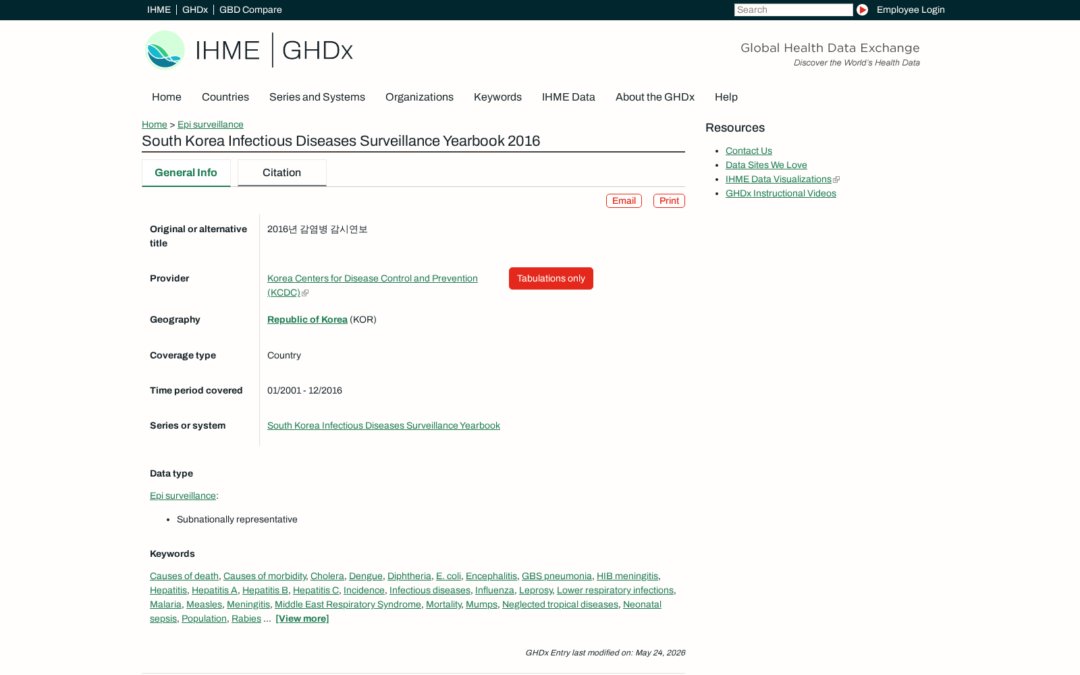Click Epi surveillance breadcrumb link
The image size is (1080, 675).
tap(211, 124)
